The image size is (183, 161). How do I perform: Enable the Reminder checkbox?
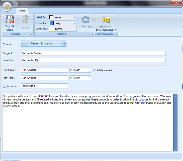(5, 86)
